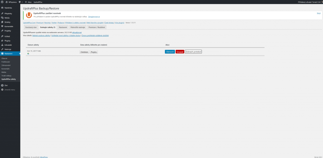
Task: Download the Databáze backup
Action: (x=85, y=52)
